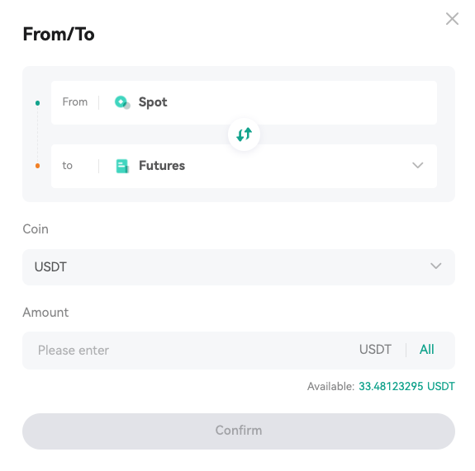475x471 pixels.
Task: Click the Futures label text
Action: pos(162,166)
